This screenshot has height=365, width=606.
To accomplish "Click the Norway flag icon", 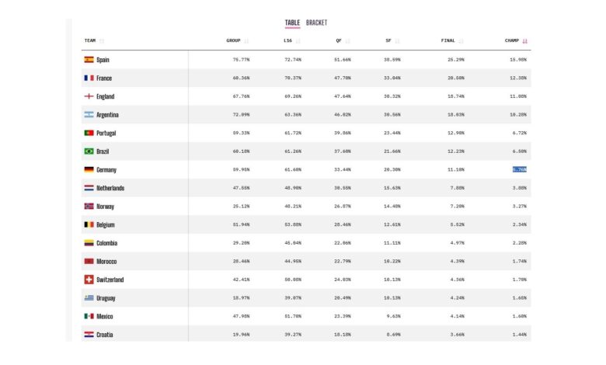I will [89, 207].
